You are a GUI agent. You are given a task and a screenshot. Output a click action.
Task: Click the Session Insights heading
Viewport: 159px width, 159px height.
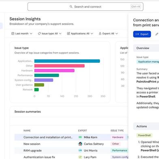(x=25, y=19)
